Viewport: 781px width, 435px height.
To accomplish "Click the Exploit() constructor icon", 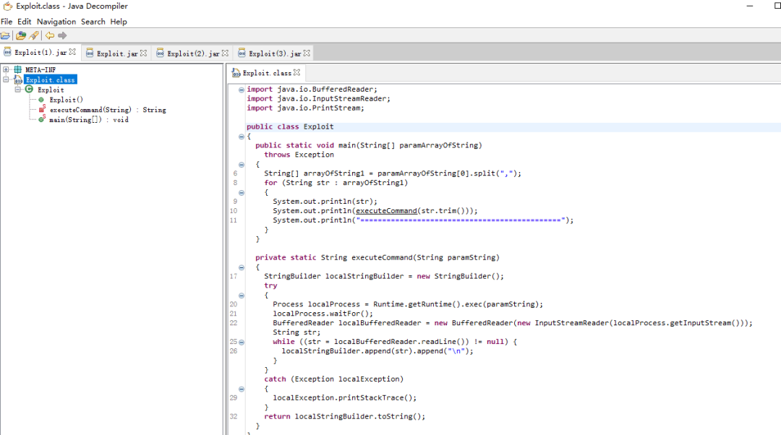I will [x=41, y=100].
